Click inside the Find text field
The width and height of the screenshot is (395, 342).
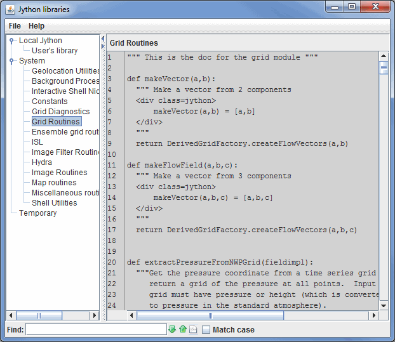[95, 329]
